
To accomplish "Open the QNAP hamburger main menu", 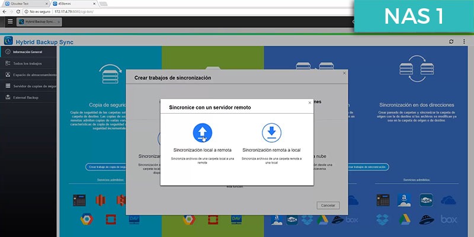I will click(x=10, y=21).
